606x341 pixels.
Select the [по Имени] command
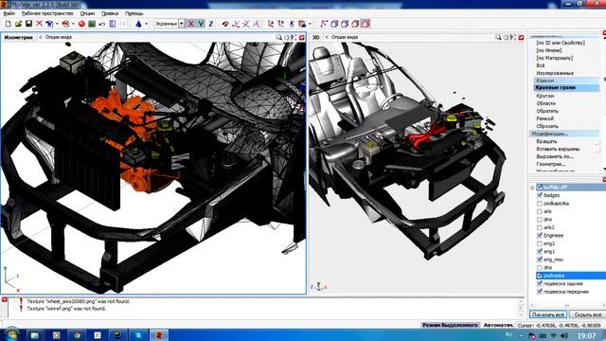pyautogui.click(x=549, y=50)
